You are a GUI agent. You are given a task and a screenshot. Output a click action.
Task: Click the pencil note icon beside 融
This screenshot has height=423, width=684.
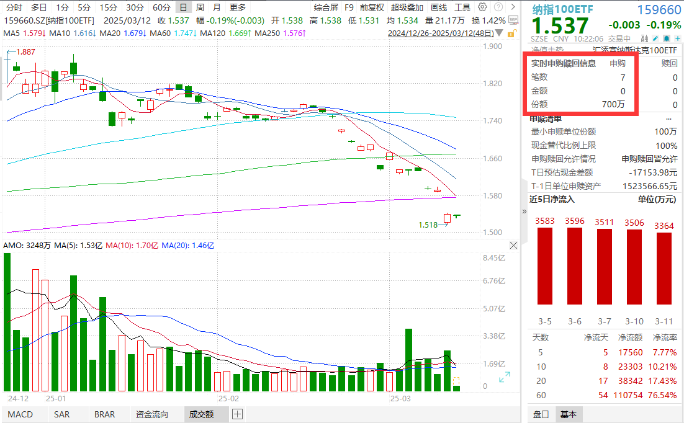coord(654,38)
